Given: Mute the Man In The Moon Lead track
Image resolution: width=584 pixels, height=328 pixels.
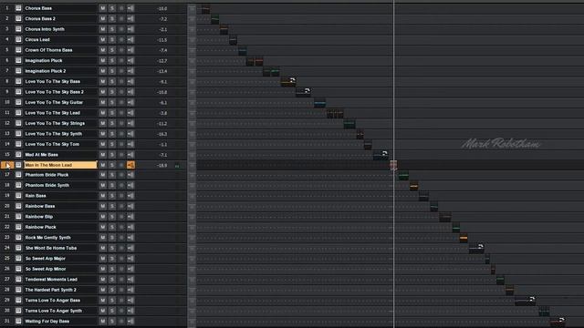Looking at the screenshot, I should click(x=102, y=165).
